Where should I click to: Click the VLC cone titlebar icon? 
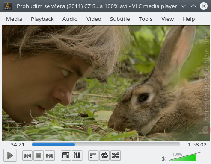tap(8, 6)
